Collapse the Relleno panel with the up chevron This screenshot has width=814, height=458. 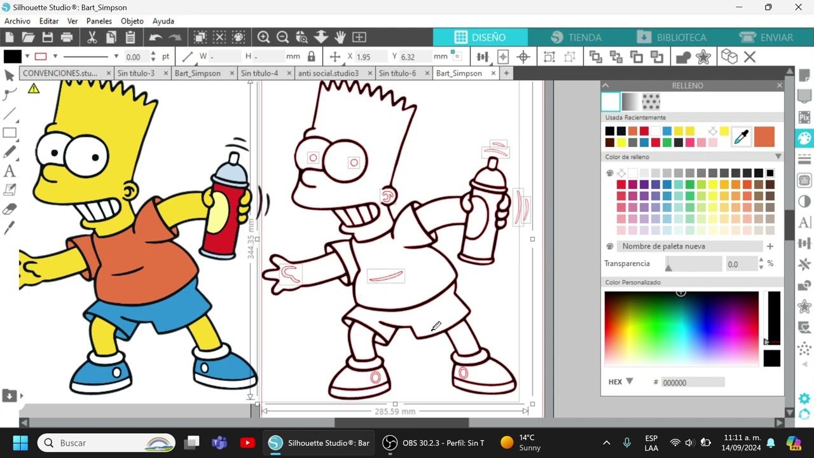[605, 85]
